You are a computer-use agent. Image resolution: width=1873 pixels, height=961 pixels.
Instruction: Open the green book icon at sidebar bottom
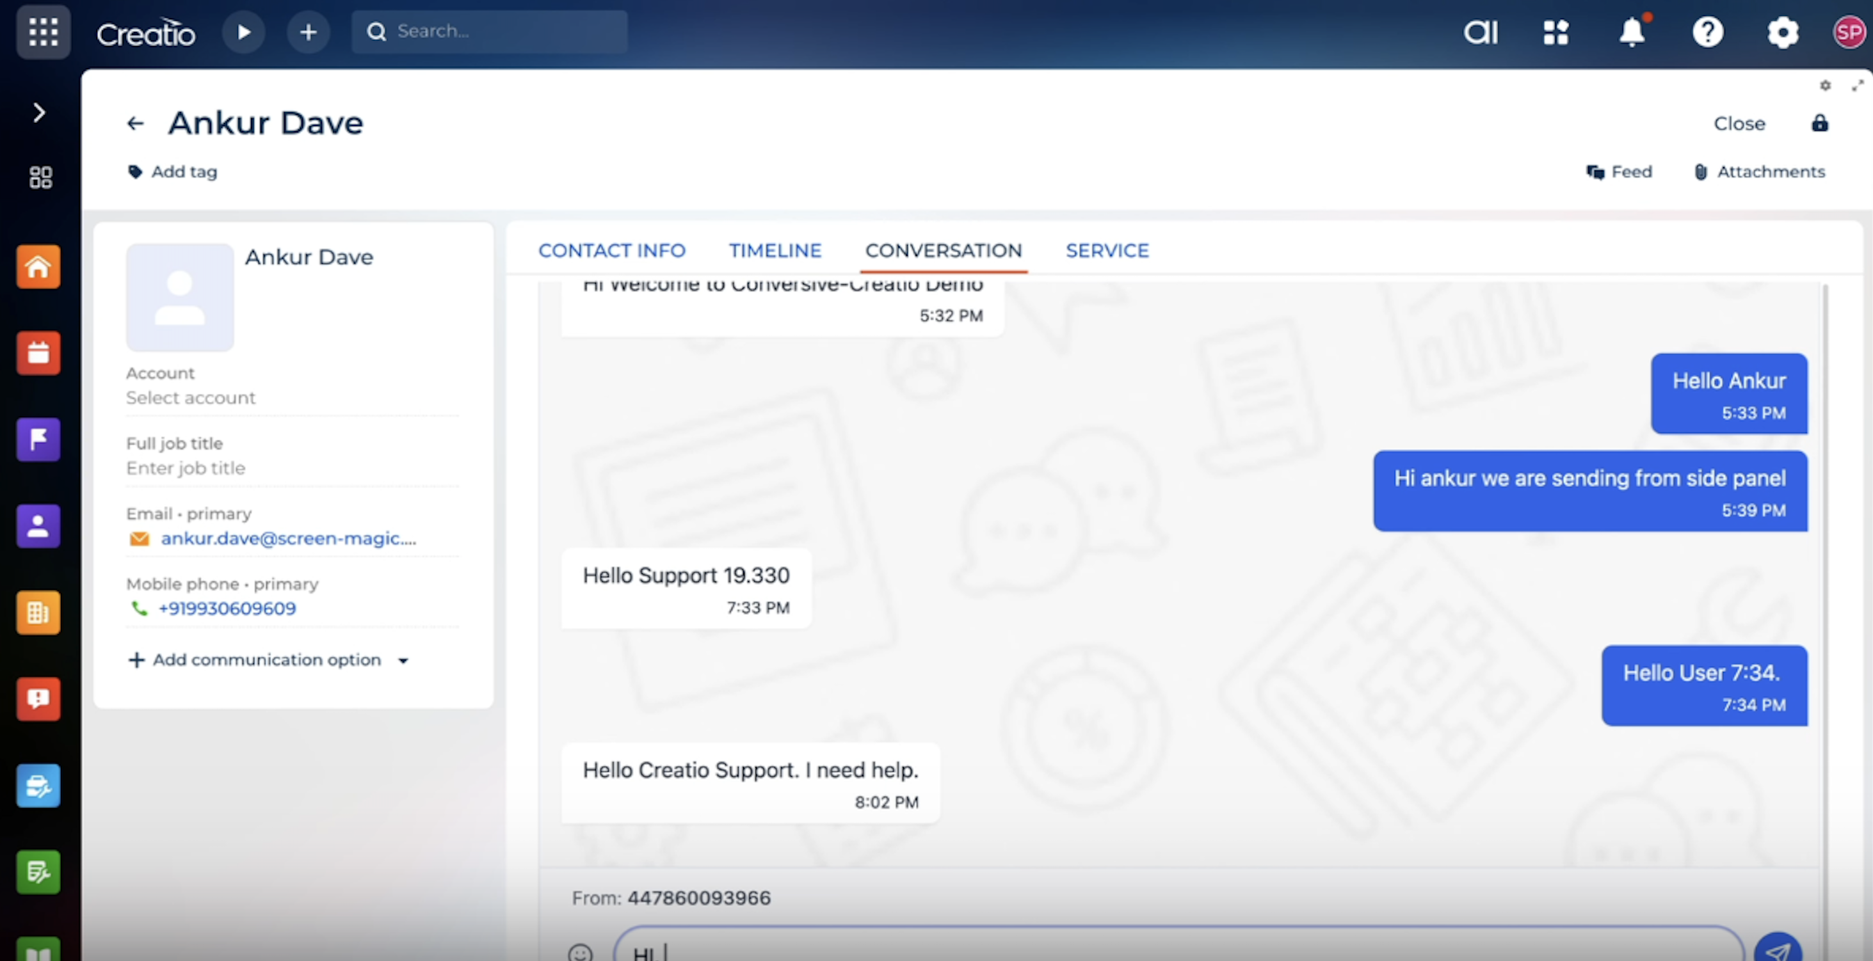38,949
